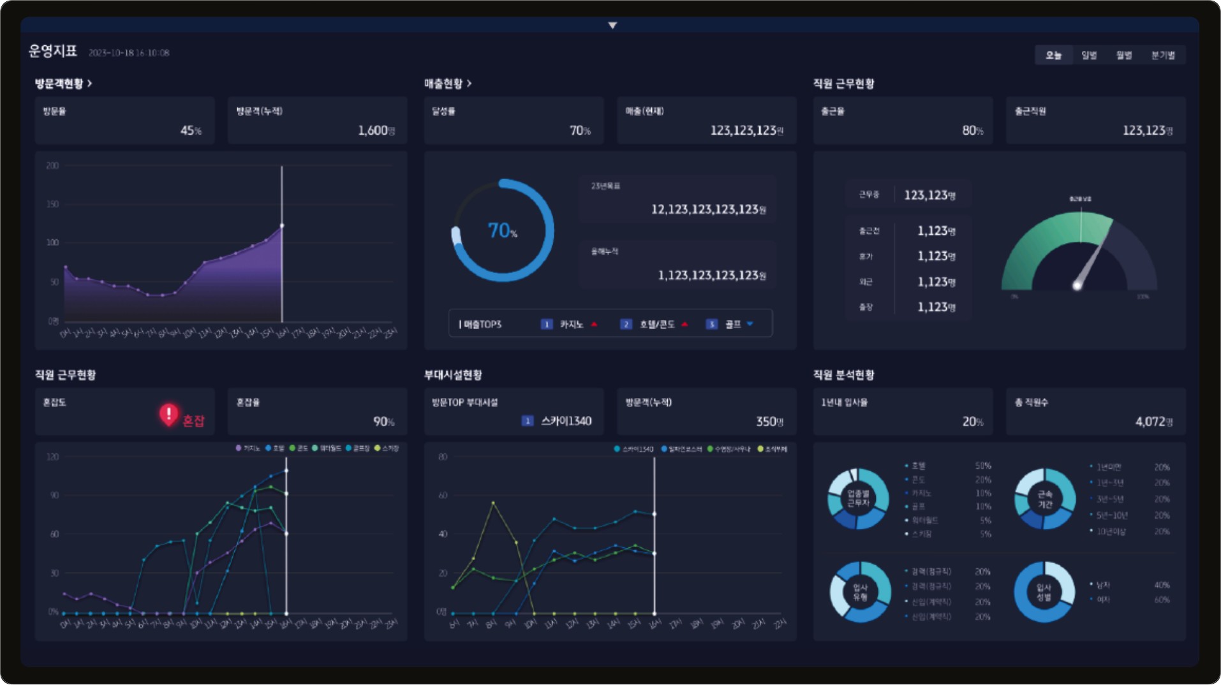Click the 휴가 row value
Screen dimensions: 1221x685
(936, 256)
